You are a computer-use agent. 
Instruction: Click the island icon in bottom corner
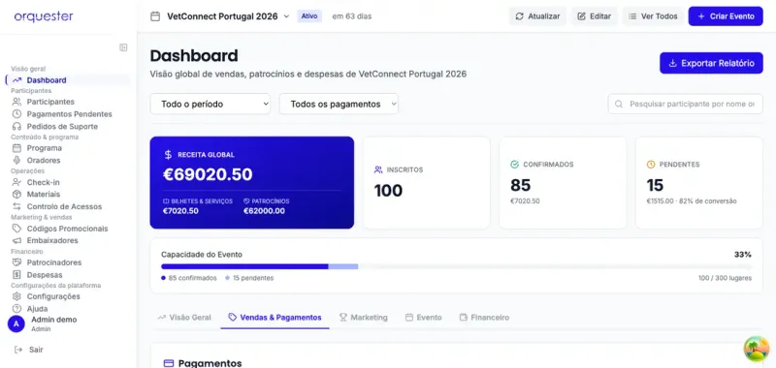coord(757,349)
